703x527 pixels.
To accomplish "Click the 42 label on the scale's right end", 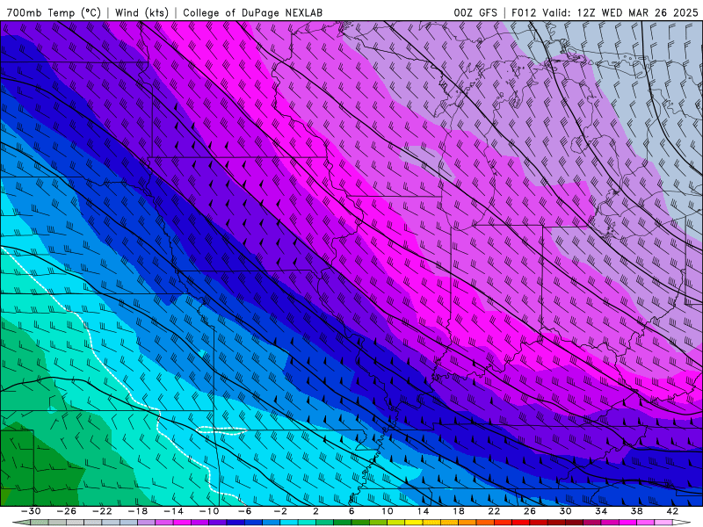I will 672,511.
